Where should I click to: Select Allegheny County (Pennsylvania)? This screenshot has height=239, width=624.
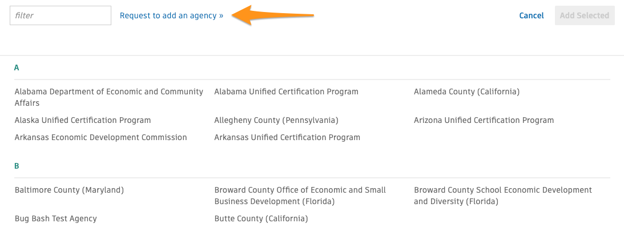276,120
